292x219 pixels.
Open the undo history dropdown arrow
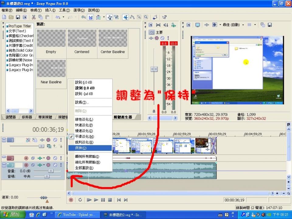point(63,17)
